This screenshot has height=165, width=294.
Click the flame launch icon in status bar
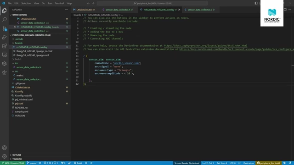pyautogui.click(x=69, y=163)
